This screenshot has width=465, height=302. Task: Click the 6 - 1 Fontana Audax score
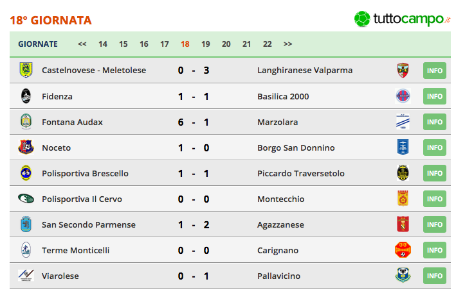(194, 122)
